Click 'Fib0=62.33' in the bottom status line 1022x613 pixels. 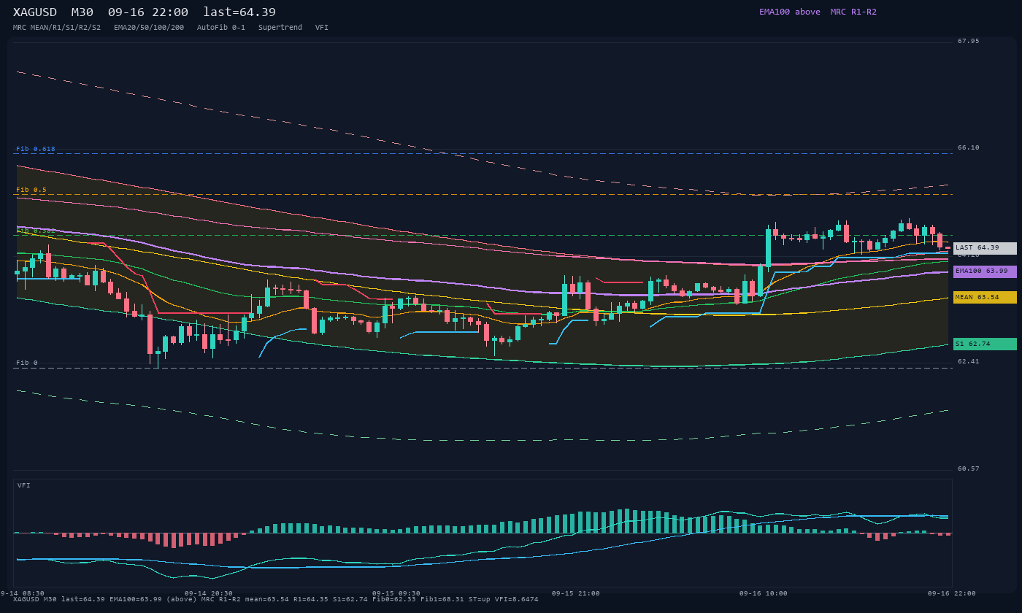click(395, 600)
